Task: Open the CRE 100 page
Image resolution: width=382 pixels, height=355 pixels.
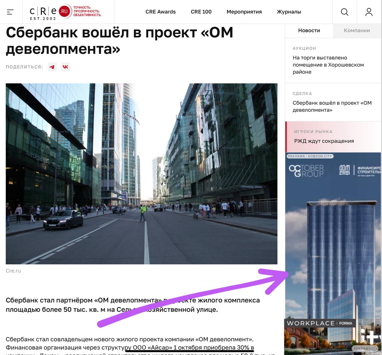Action: pos(201,12)
